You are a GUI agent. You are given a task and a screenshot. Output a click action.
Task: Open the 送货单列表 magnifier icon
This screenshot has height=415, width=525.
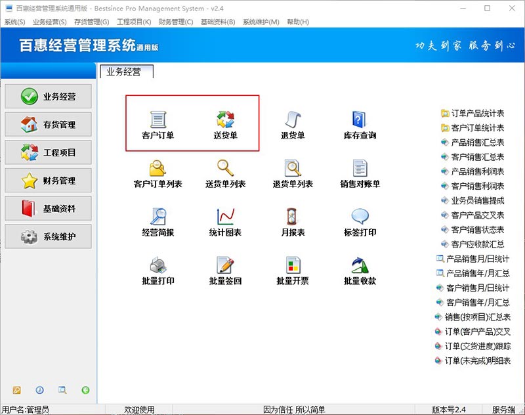point(225,168)
